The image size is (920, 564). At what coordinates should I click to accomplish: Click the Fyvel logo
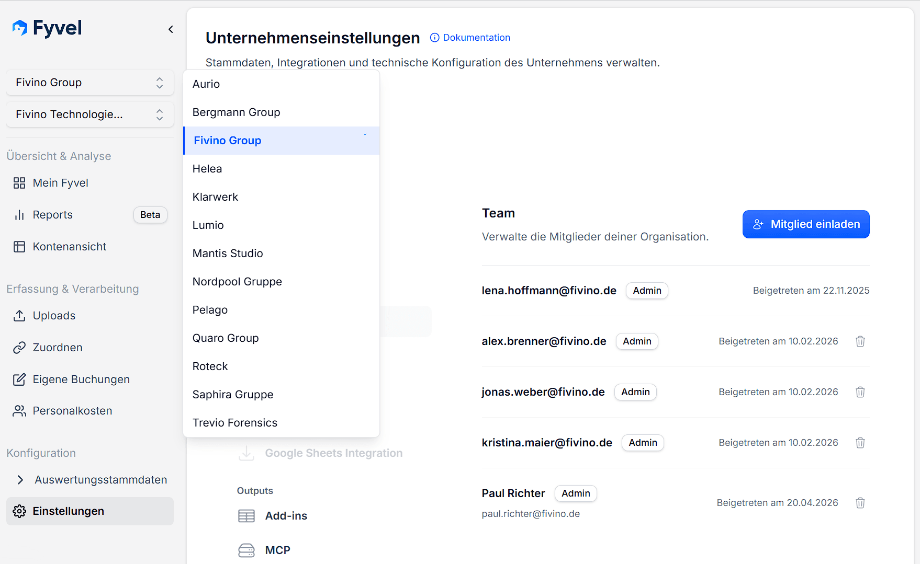pyautogui.click(x=47, y=28)
